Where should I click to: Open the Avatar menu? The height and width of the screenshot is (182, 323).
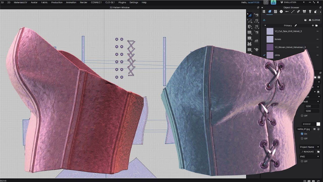[34, 2]
